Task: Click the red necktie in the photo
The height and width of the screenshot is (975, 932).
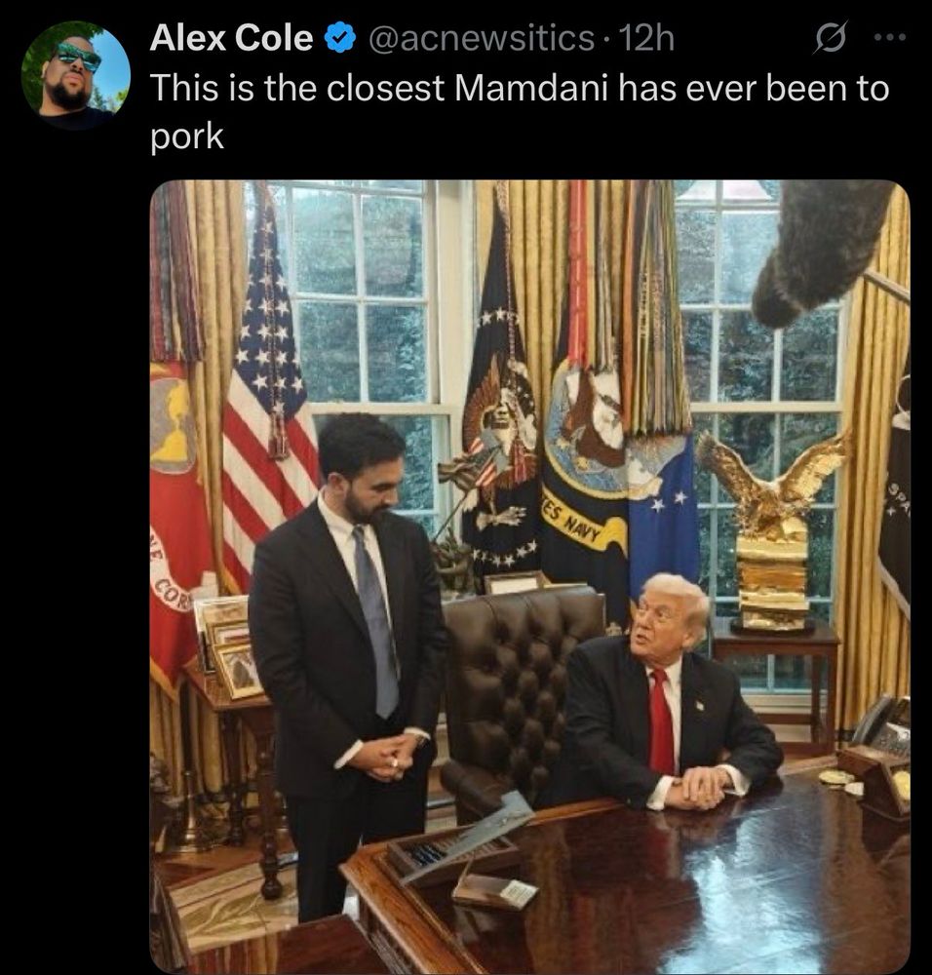Action: pos(662,721)
